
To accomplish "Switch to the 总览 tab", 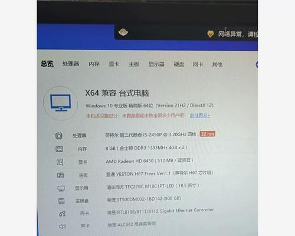I will point(47,64).
